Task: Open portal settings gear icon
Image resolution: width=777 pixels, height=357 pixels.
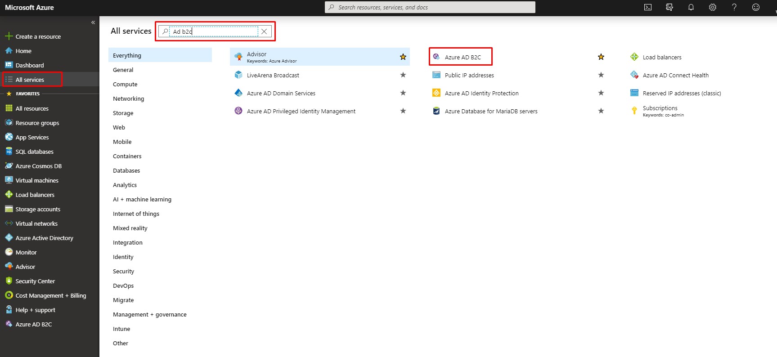Action: pyautogui.click(x=713, y=7)
